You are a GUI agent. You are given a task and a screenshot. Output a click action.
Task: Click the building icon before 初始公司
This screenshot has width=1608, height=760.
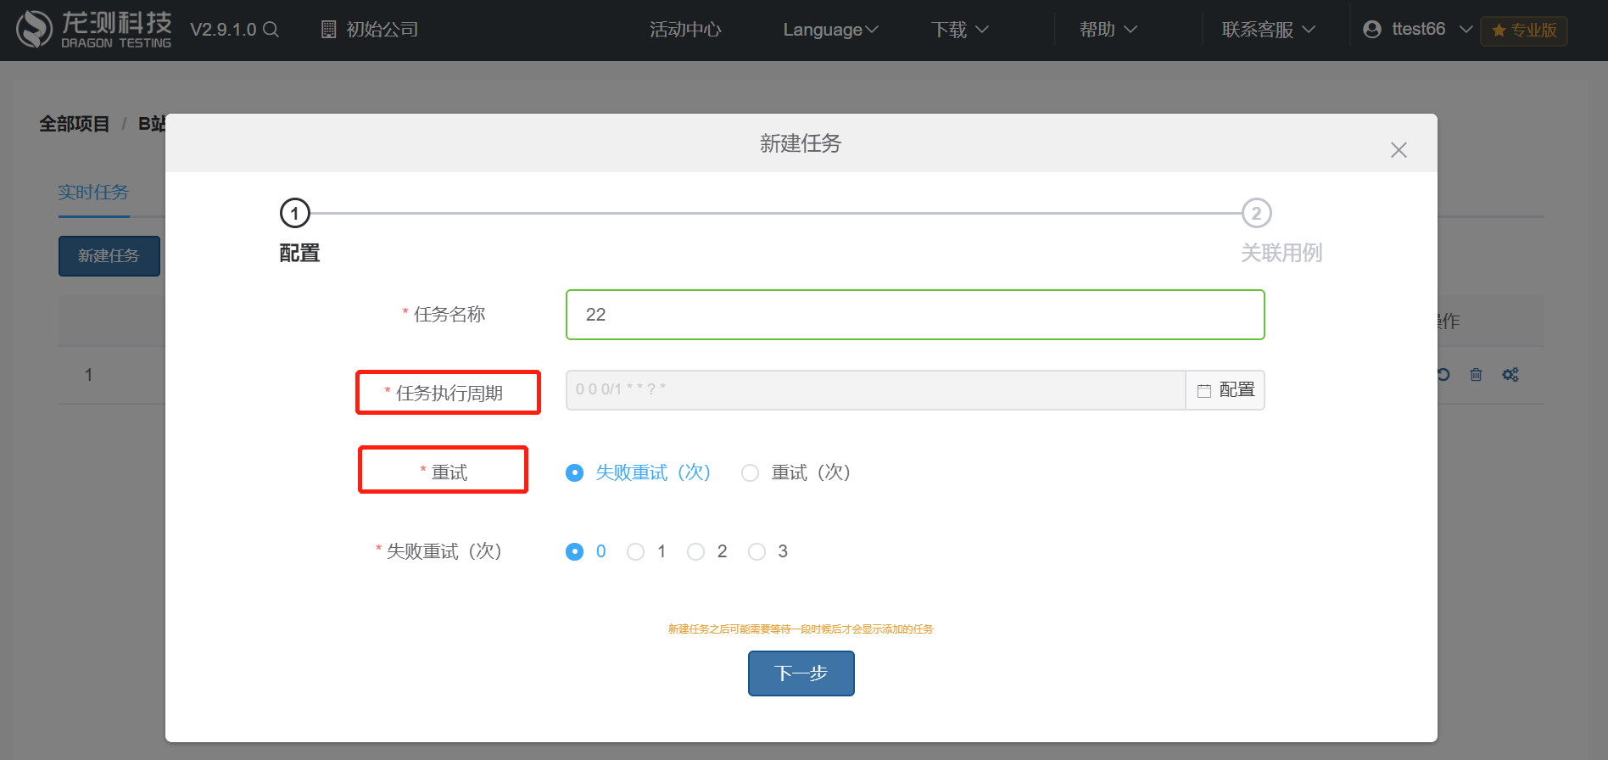(329, 30)
